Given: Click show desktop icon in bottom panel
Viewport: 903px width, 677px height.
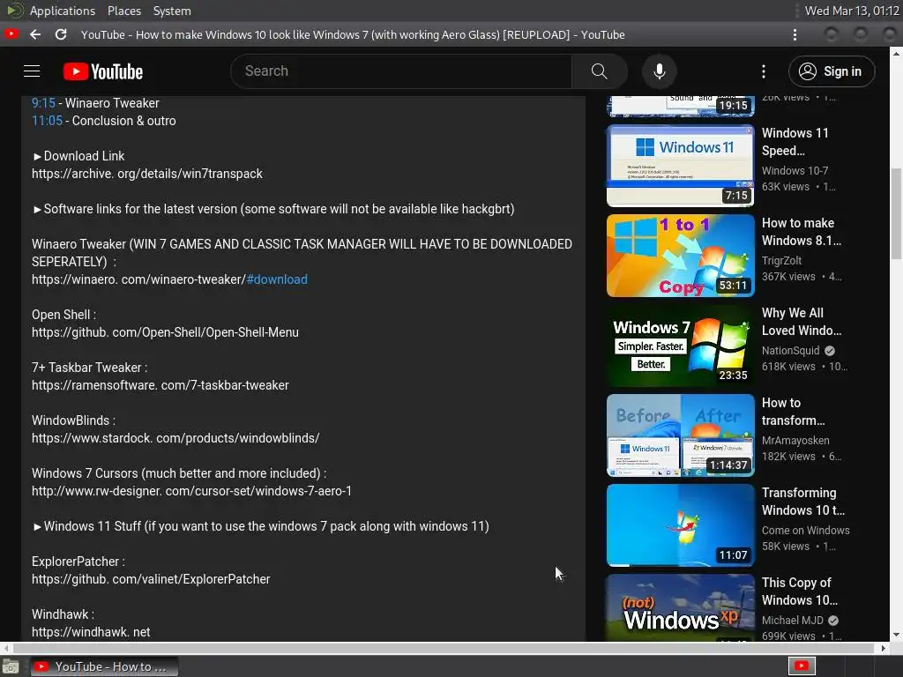Looking at the screenshot, I should pos(11,666).
